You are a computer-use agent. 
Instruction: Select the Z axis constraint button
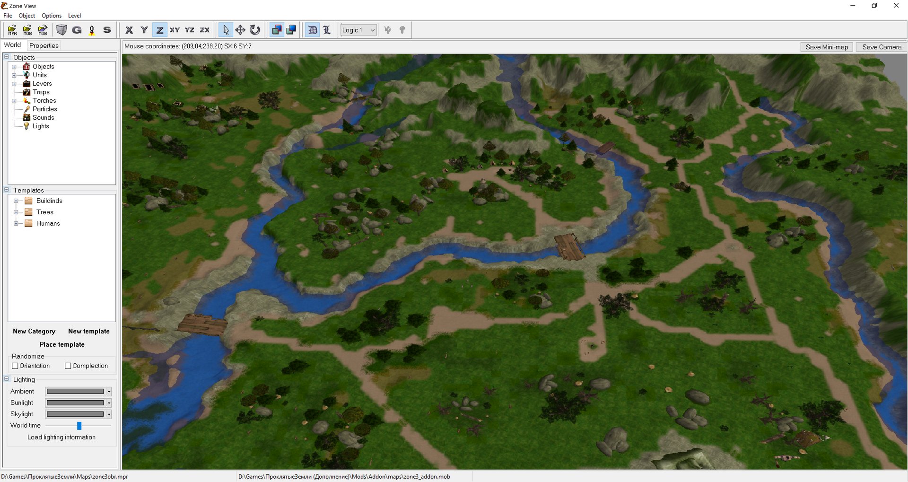(159, 30)
